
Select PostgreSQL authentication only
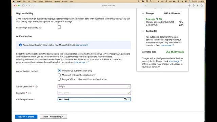pyautogui.click(x=59, y=71)
